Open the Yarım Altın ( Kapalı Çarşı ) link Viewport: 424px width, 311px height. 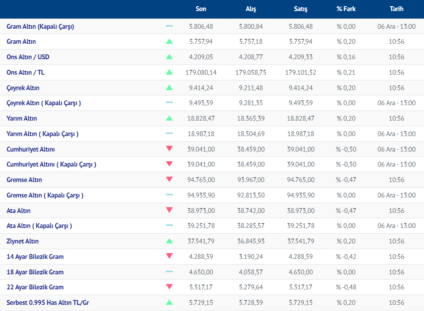tap(42, 134)
